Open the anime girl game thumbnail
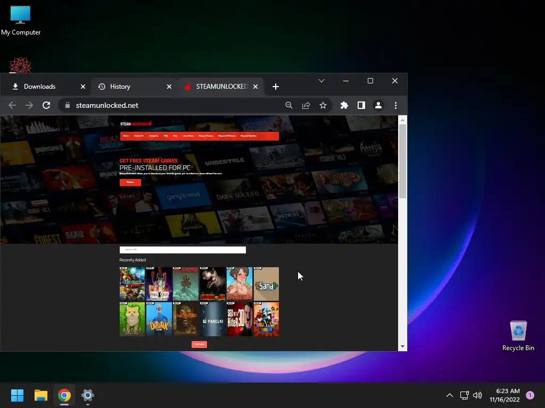This screenshot has height=408, width=545. click(240, 284)
